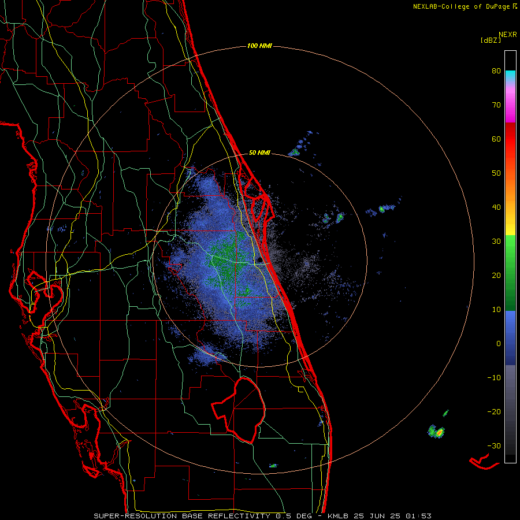This screenshot has height=520, width=520.
Task: Click the NEXR label above the color scale
Action: pos(508,35)
